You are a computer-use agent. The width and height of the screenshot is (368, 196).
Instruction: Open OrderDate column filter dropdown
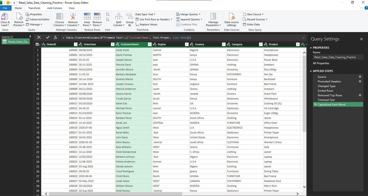(x=112, y=44)
